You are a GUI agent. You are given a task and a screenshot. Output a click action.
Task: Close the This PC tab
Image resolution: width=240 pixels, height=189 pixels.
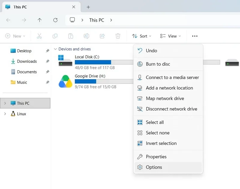73,7
